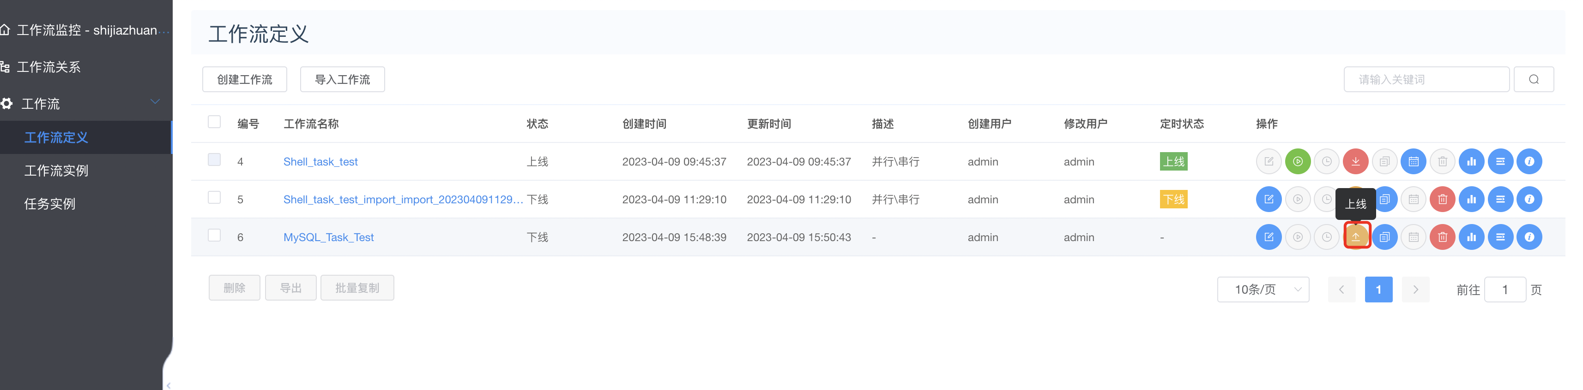The width and height of the screenshot is (1583, 390).
Task: Tick the select-all checkbox in table header
Action: pos(214,122)
